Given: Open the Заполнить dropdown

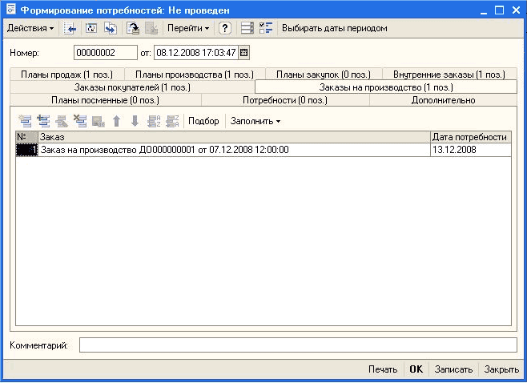Looking at the screenshot, I should coord(255,121).
